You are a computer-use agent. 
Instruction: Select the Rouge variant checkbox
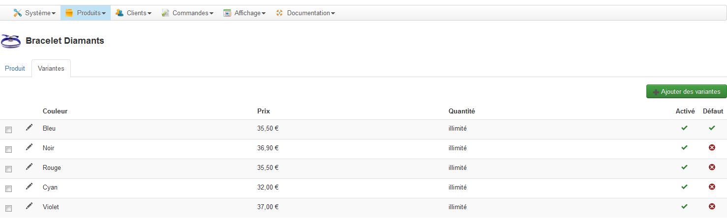tap(8, 169)
